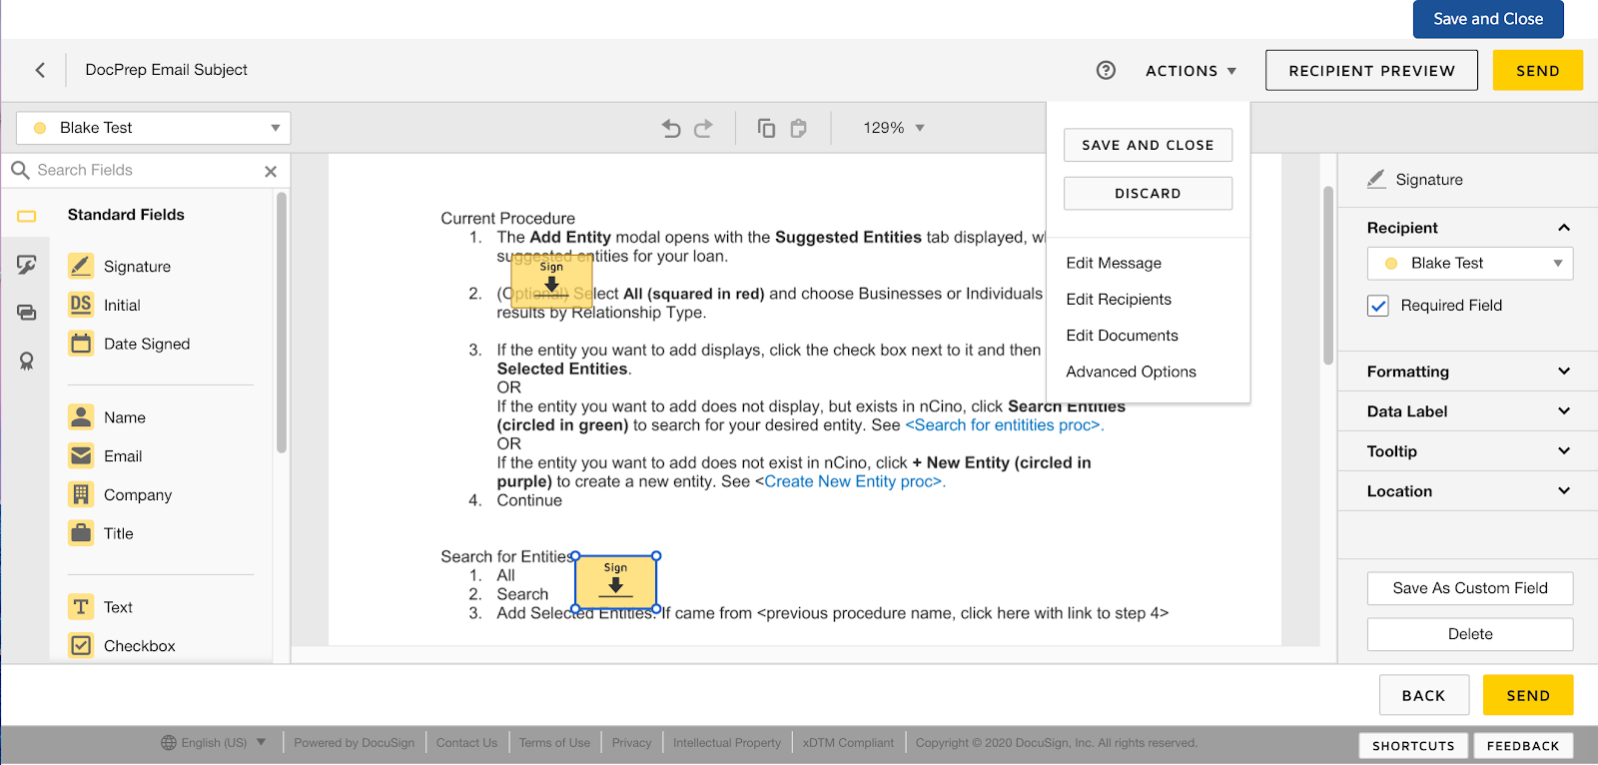
Task: Click the document vertical scrollbar
Action: pos(1328,276)
